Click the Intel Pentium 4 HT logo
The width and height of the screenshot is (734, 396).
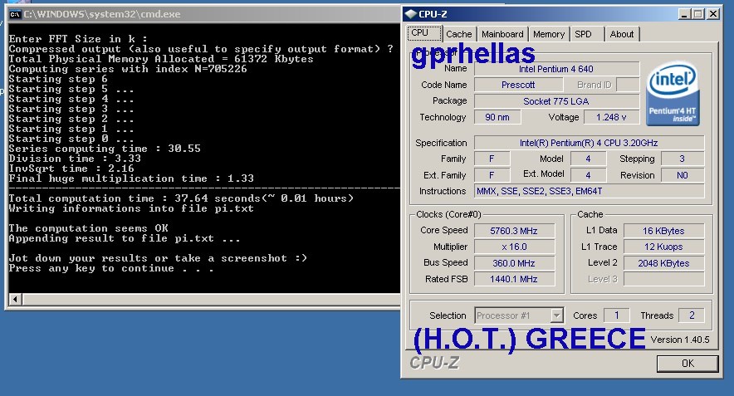click(673, 95)
